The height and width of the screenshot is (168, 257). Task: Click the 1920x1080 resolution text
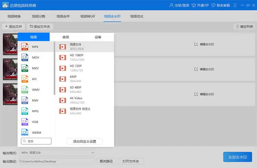point(77,60)
